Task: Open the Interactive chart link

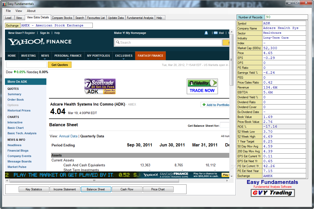Action: point(15,122)
